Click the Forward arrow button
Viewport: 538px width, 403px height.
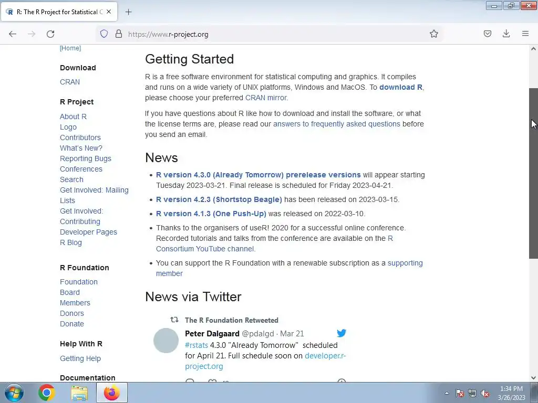32,34
